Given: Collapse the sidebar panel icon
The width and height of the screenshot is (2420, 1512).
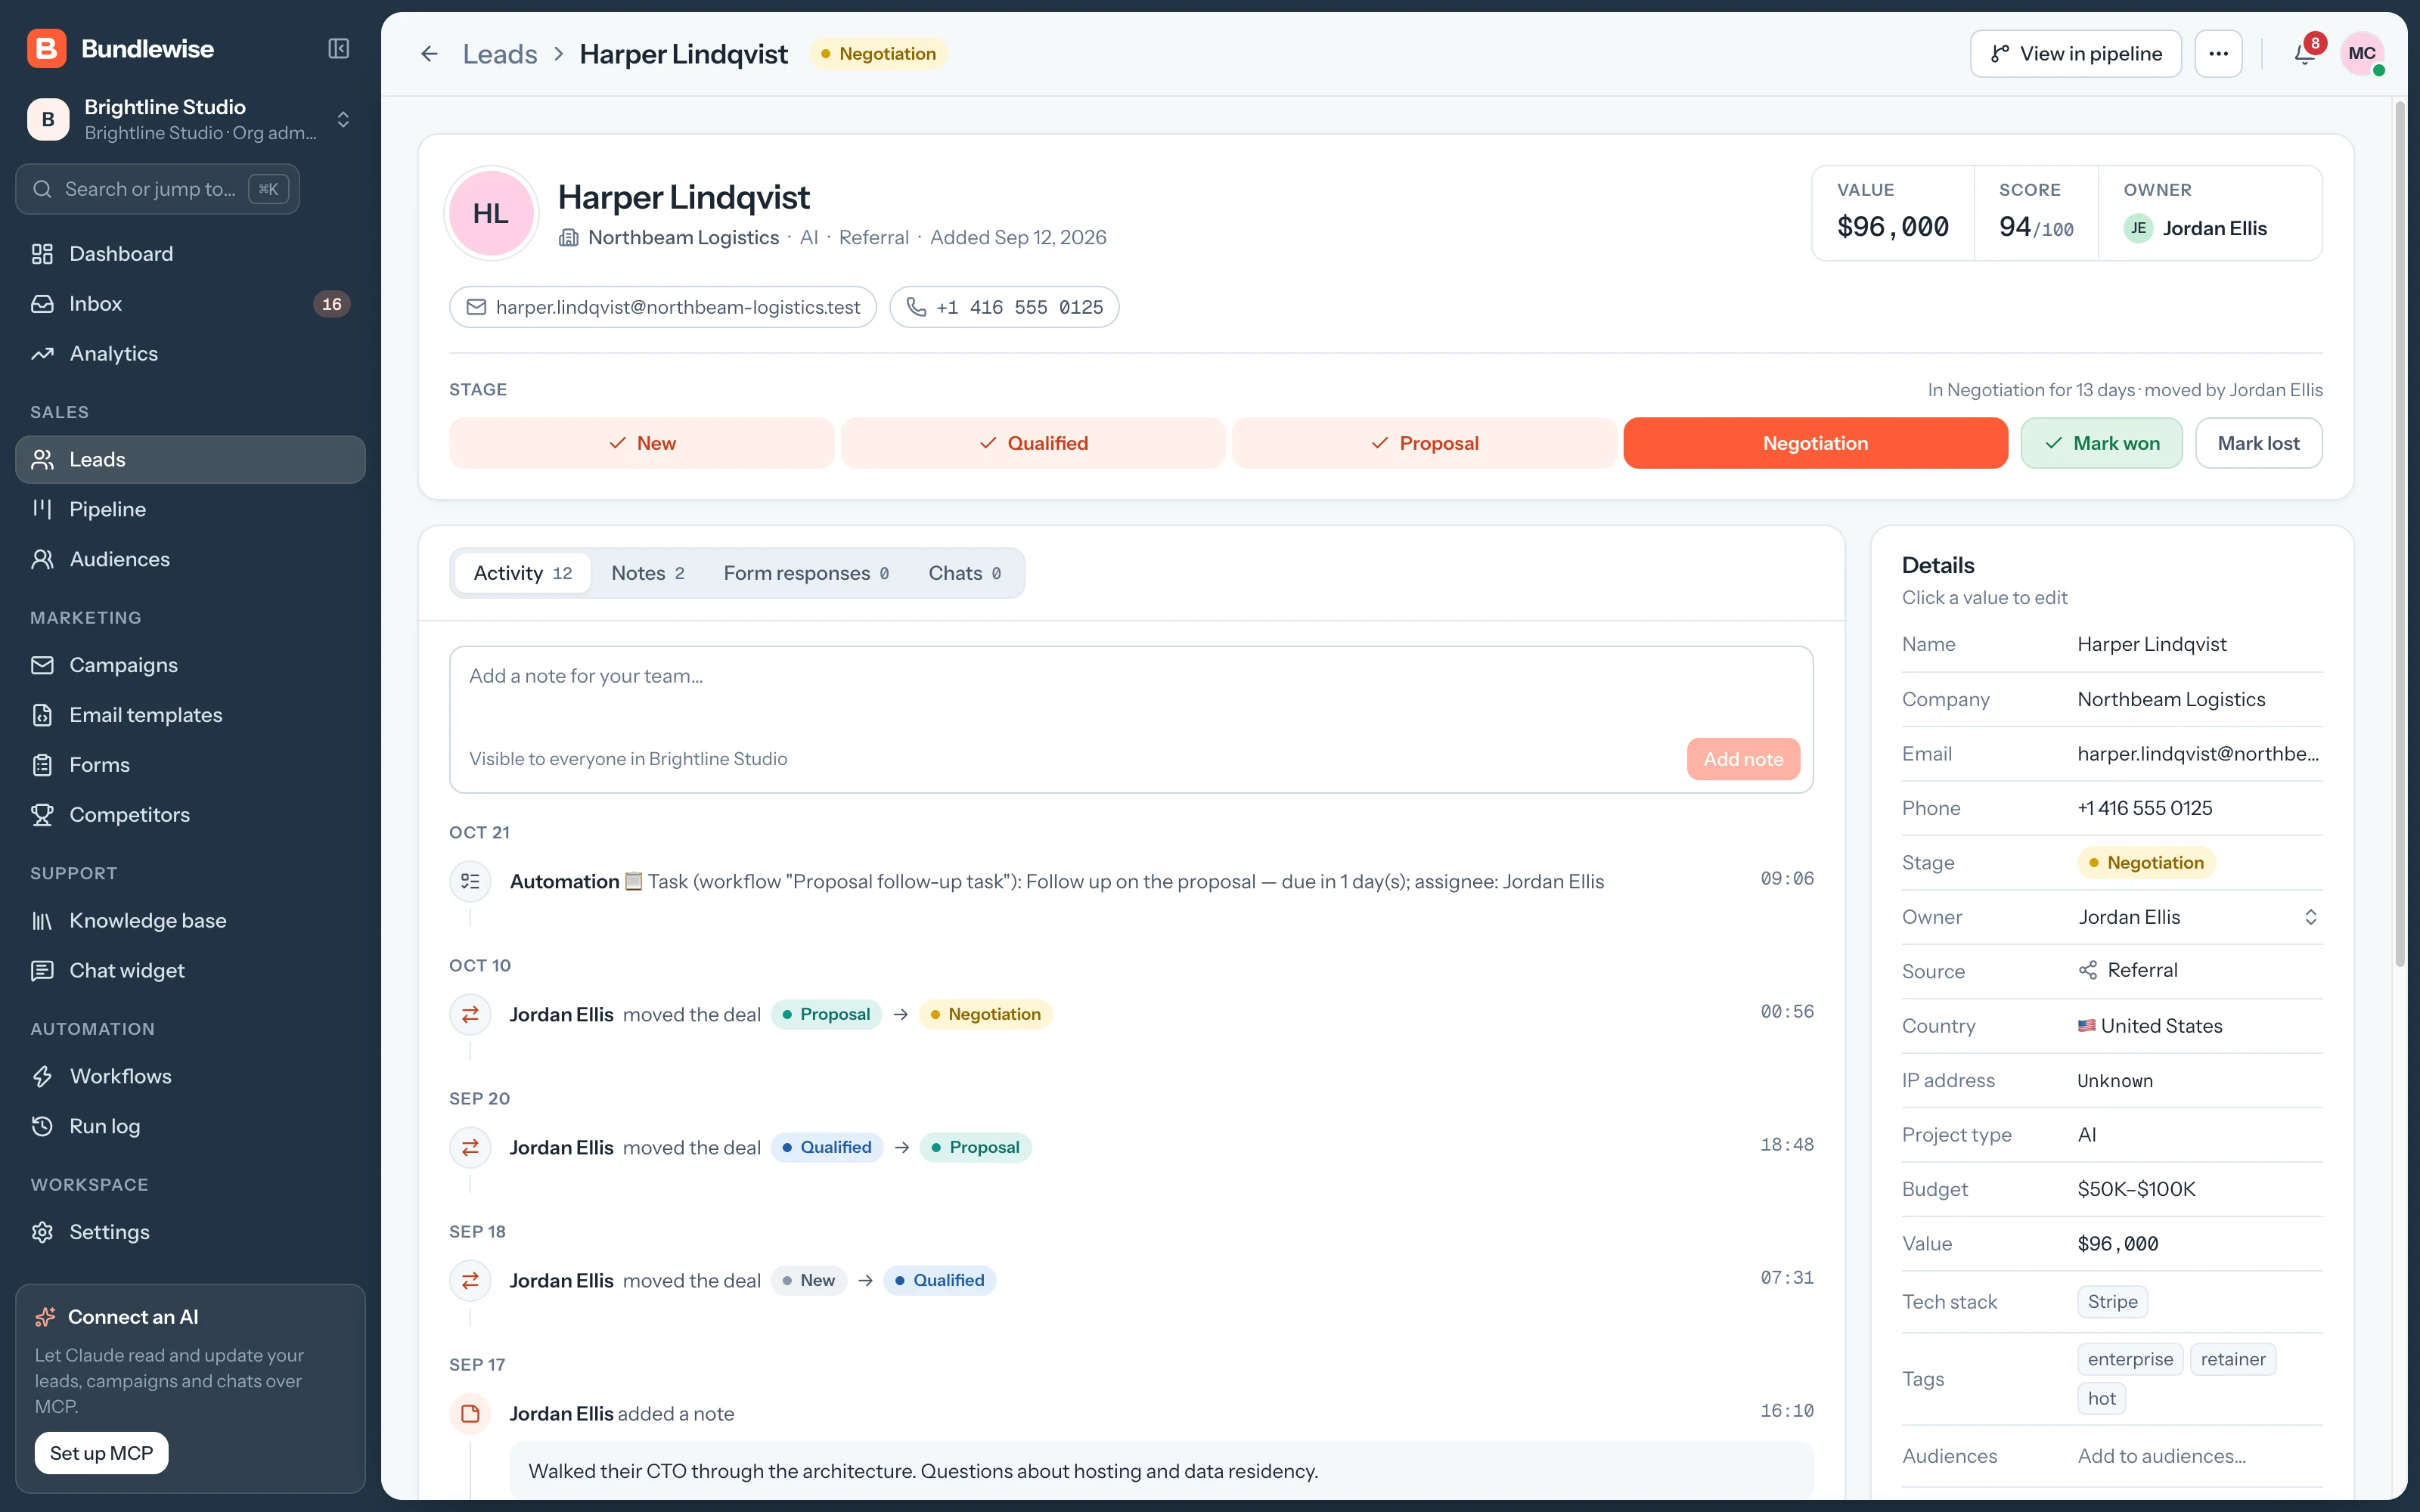Looking at the screenshot, I should 339,49.
